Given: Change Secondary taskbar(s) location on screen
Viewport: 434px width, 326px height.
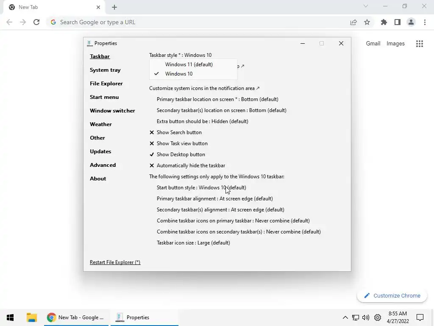Looking at the screenshot, I should 221,110.
